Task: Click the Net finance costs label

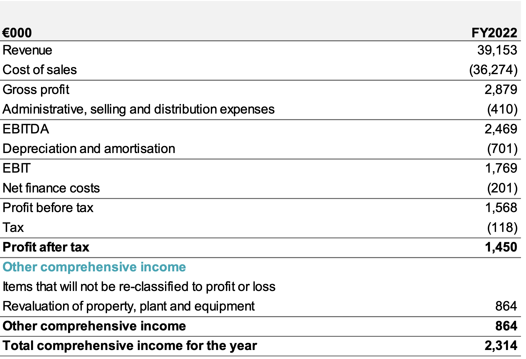Action: coord(51,188)
